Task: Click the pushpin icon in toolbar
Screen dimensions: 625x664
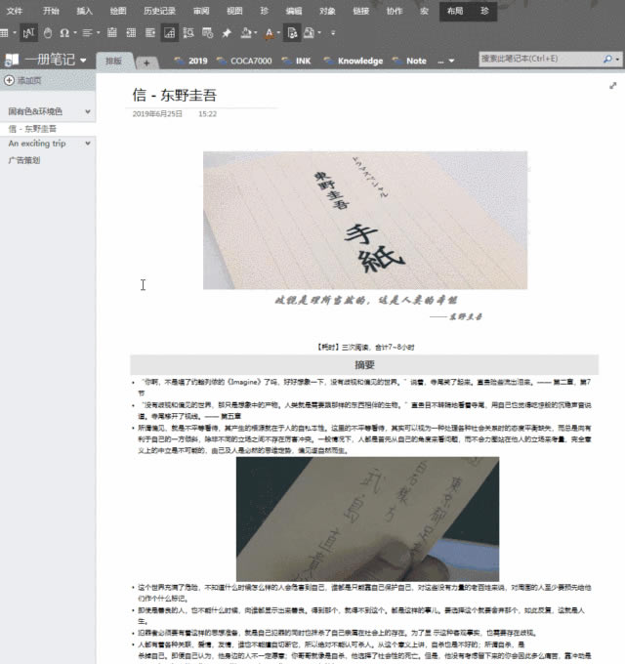Action: click(227, 32)
